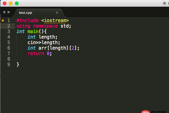This screenshot has height=113, width=169.
Task: Click line number 2 in the gutter
Action: coord(9,26)
